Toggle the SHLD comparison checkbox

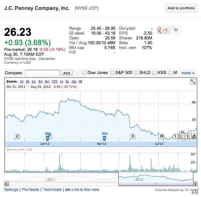pyautogui.click(x=136, y=73)
